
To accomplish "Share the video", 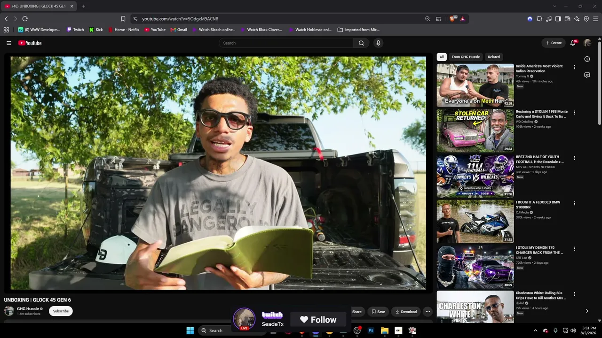I will (357, 311).
